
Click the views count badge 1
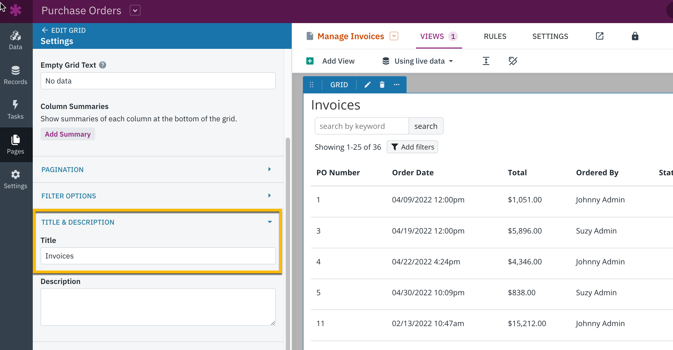(453, 36)
